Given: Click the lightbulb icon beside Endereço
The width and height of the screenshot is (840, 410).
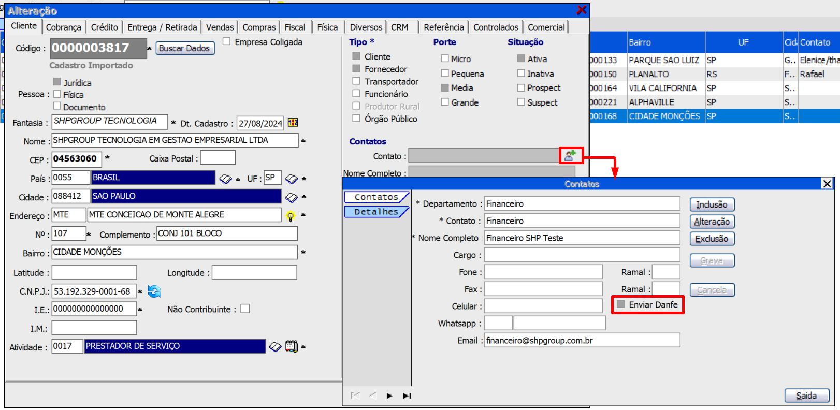Looking at the screenshot, I should tap(291, 216).
